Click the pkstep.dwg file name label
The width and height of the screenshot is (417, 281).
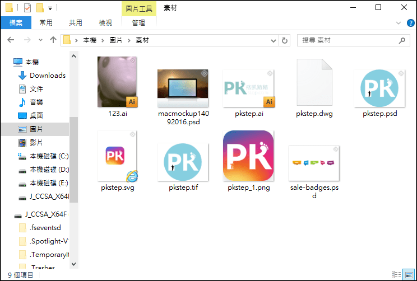(x=314, y=114)
